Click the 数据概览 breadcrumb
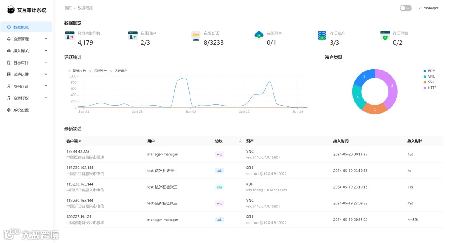Screen dimensions: 453x243 pos(85,8)
